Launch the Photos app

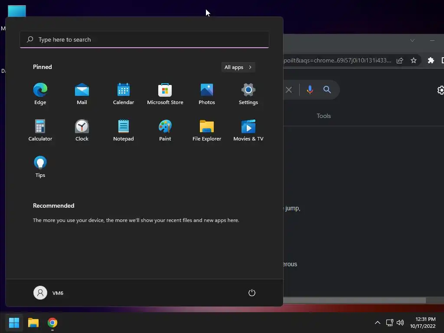(207, 94)
